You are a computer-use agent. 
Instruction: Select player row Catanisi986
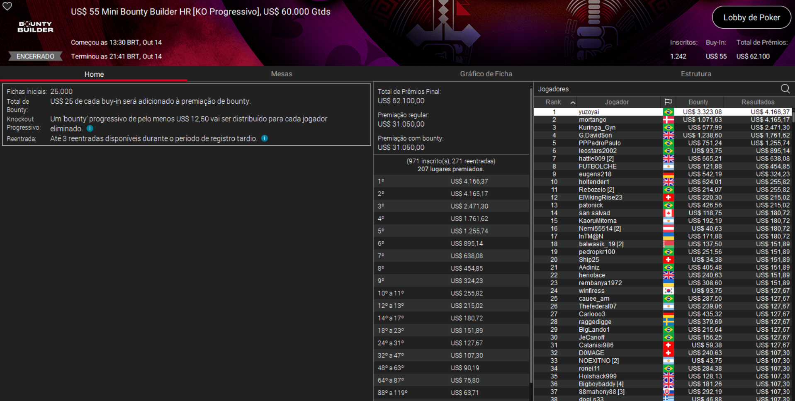pyautogui.click(x=662, y=345)
